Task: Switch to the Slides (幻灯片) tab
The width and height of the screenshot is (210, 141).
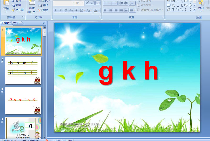Action: [6, 23]
